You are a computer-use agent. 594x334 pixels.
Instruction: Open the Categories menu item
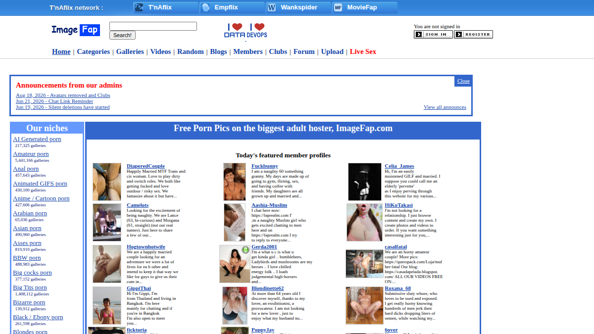[94, 51]
